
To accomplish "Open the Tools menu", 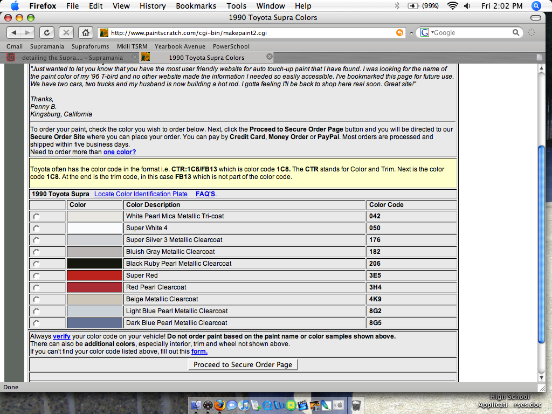I will coord(236,5).
